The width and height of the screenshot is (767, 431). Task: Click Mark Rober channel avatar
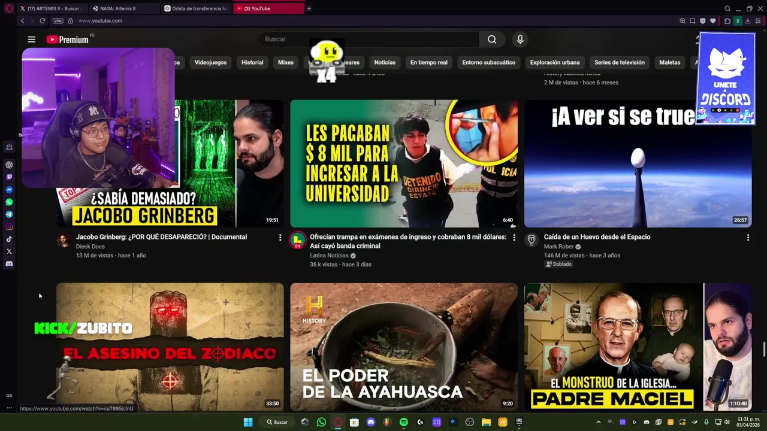(531, 240)
